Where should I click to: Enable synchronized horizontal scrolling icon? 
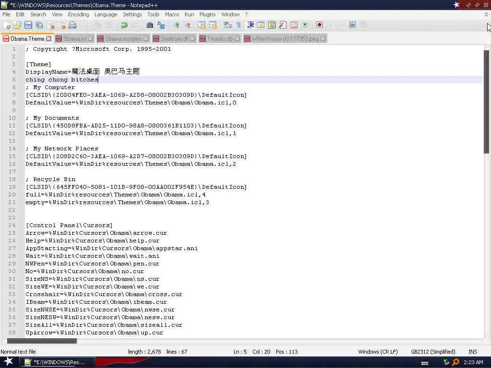click(x=213, y=25)
